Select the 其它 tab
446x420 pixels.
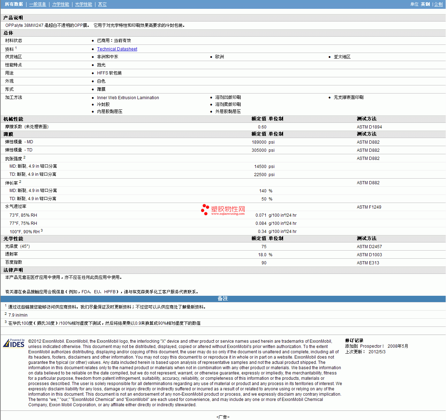point(102,4)
